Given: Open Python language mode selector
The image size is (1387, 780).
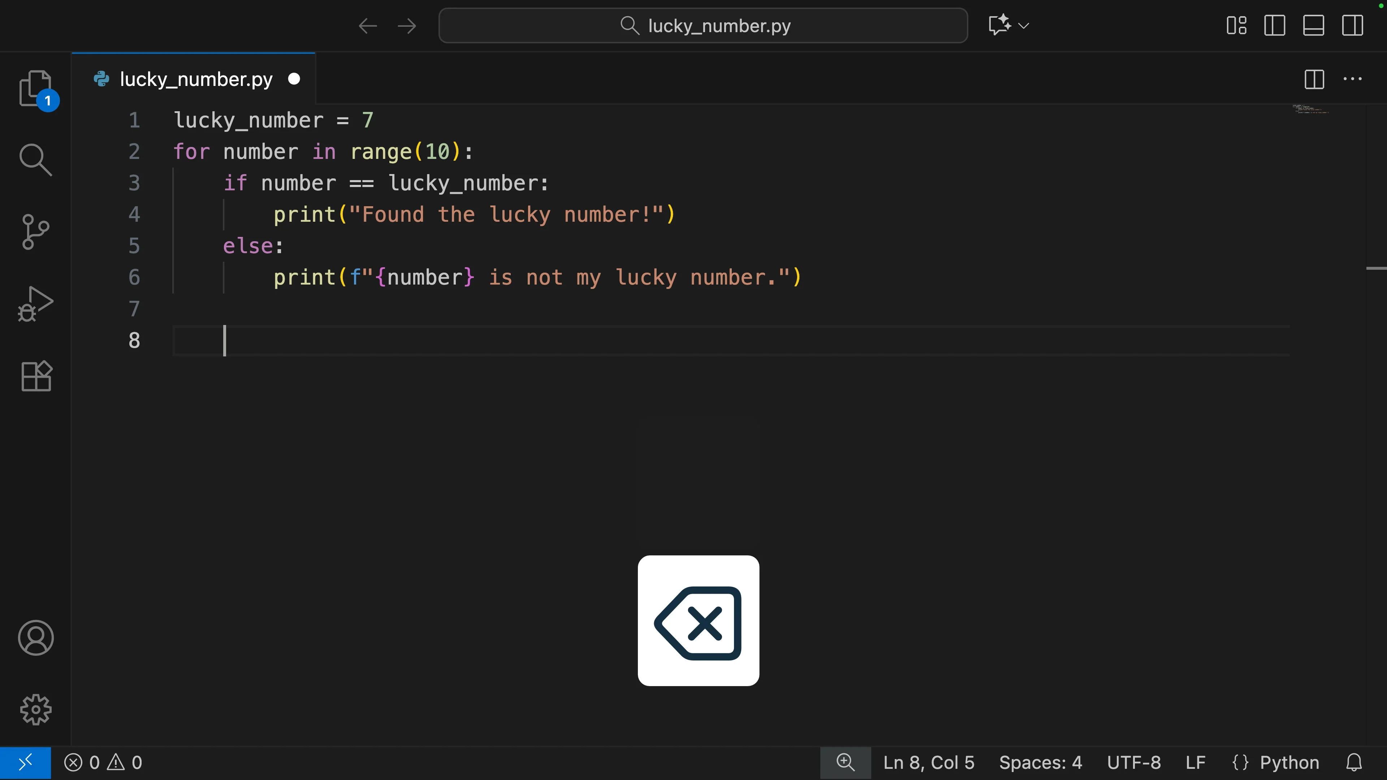Looking at the screenshot, I should click(x=1289, y=762).
